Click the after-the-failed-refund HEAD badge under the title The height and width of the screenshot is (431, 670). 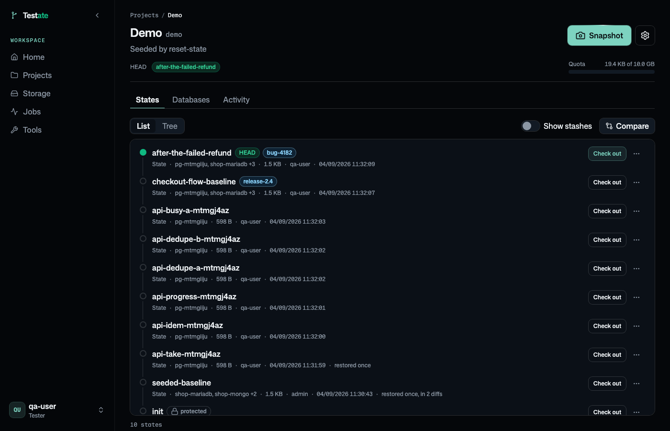click(x=186, y=67)
